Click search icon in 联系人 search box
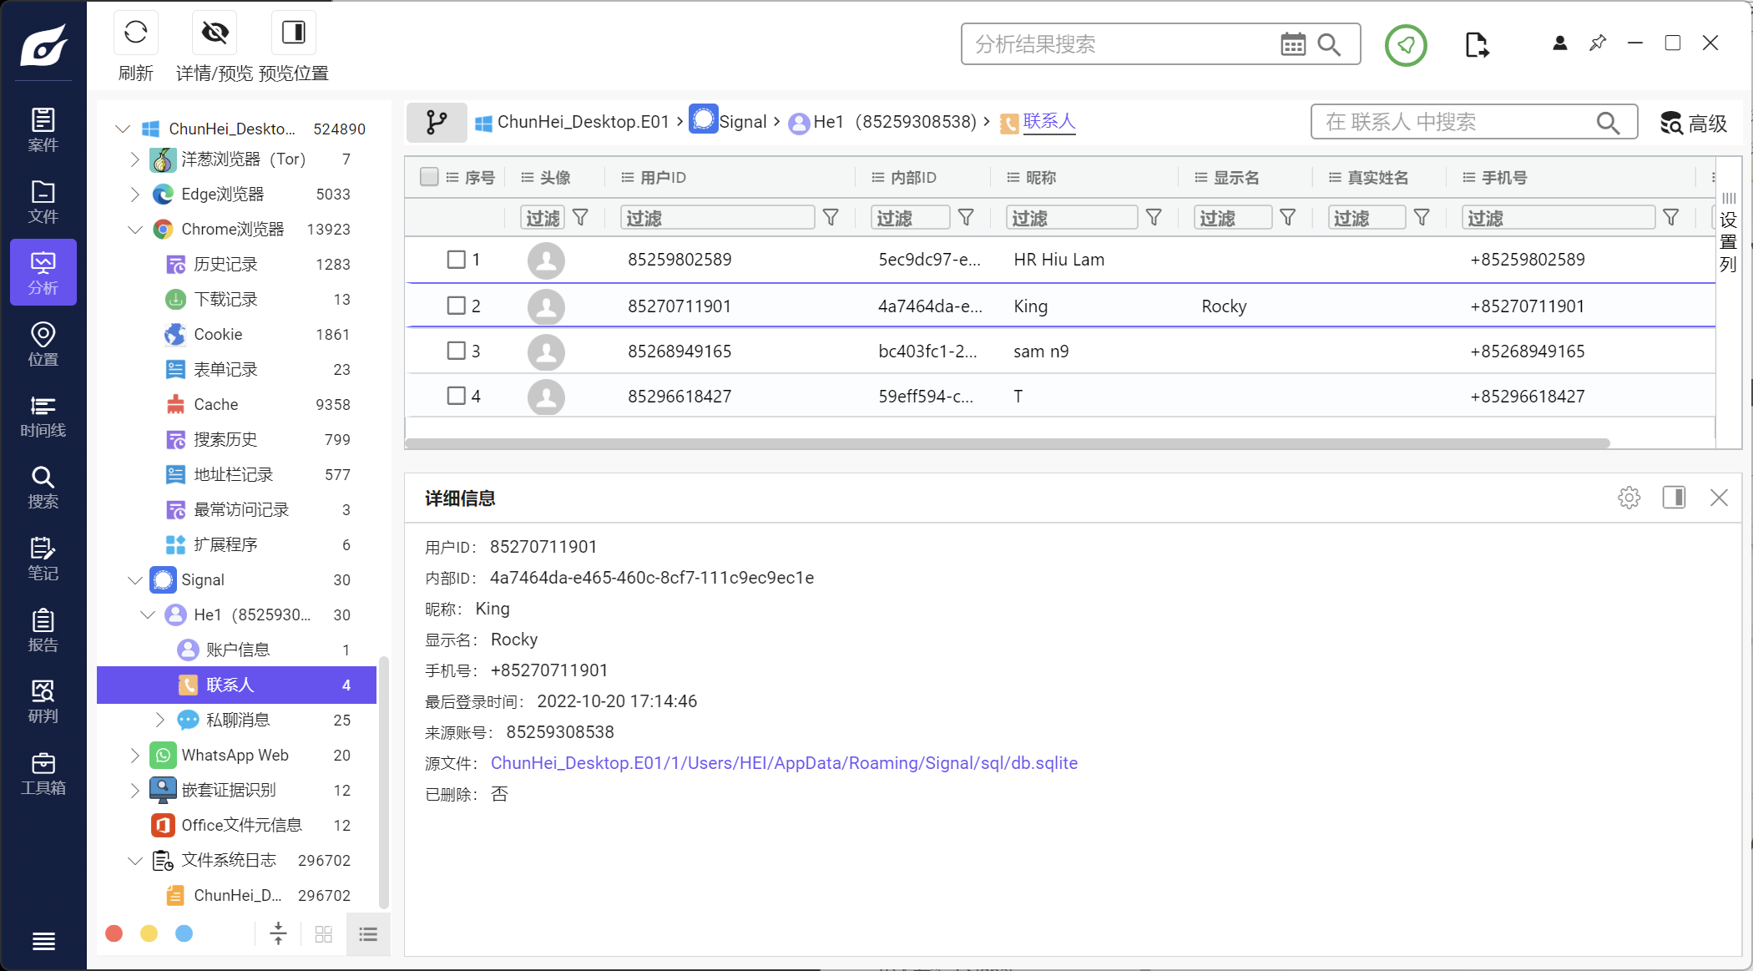The image size is (1753, 971). 1608,123
